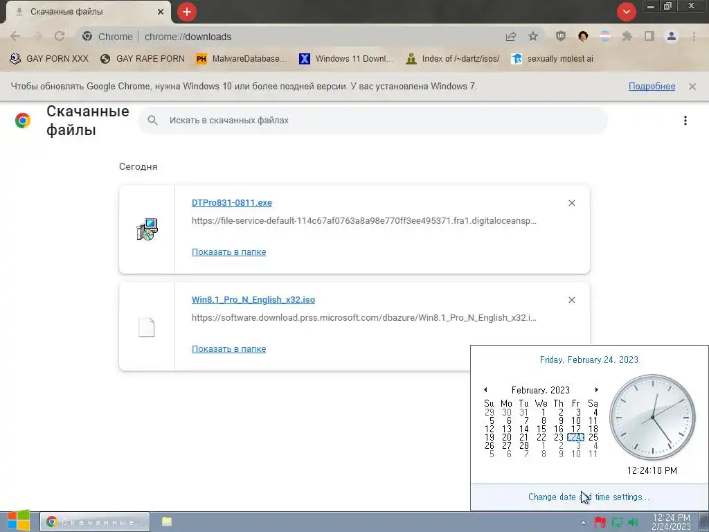Click the taskbar clock showing 12:24 PM
The width and height of the screenshot is (709, 532).
(672, 522)
